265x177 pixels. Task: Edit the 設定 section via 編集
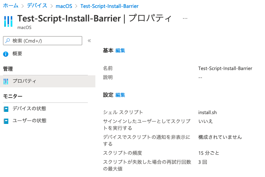[x=120, y=95]
